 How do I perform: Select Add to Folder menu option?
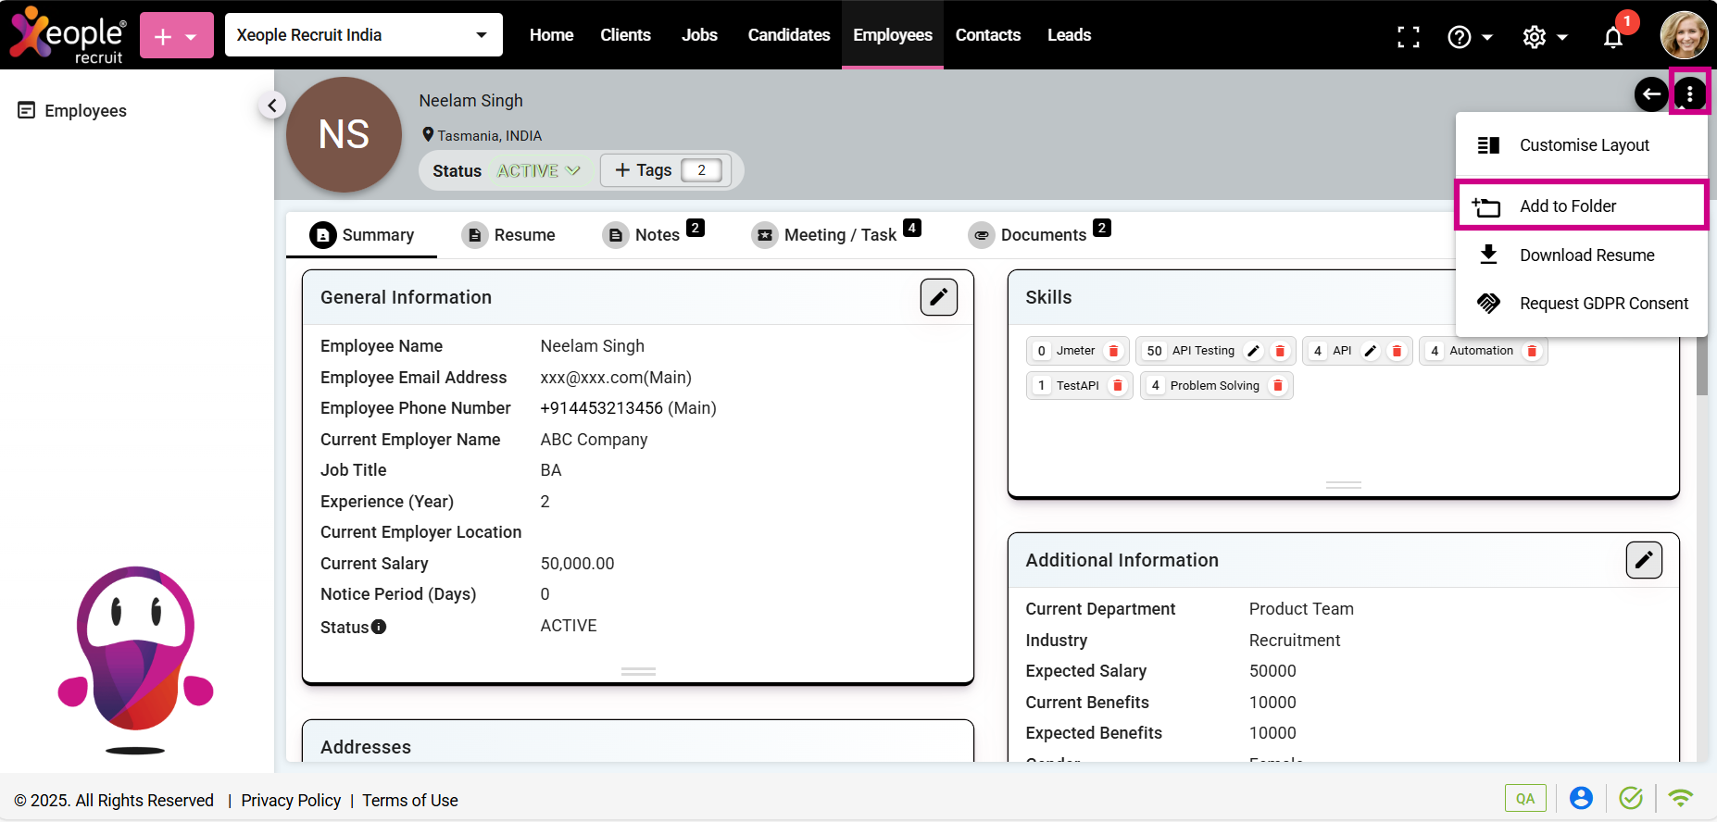1581,205
